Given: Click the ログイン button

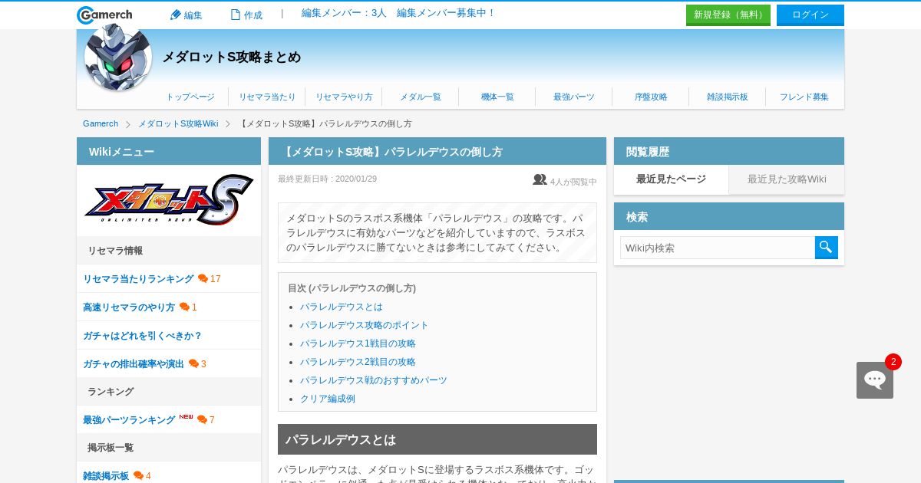Looking at the screenshot, I should [810, 15].
